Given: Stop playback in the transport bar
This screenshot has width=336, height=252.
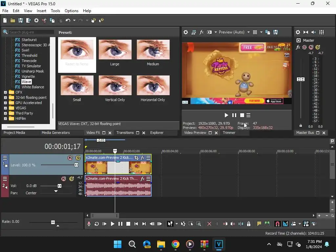Looking at the screenshot, I should tap(128, 224).
